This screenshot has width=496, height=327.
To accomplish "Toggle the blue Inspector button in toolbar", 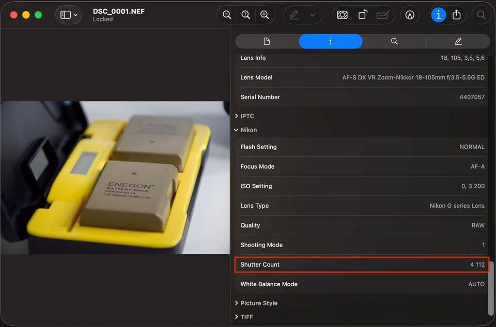I will 439,15.
